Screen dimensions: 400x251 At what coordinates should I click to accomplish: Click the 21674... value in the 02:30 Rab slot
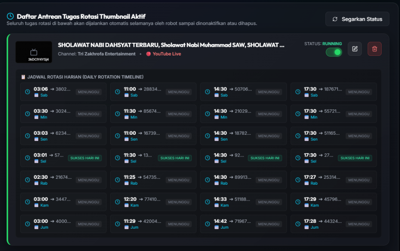click(64, 177)
